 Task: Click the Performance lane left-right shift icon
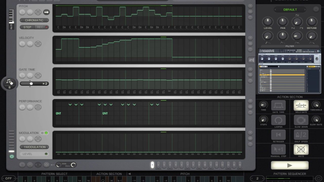tap(38, 107)
